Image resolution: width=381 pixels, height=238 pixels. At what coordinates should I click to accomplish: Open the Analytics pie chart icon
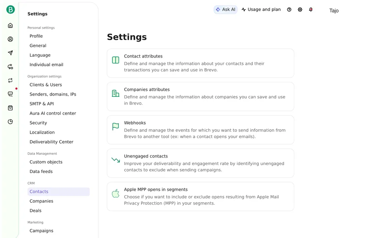[10, 122]
